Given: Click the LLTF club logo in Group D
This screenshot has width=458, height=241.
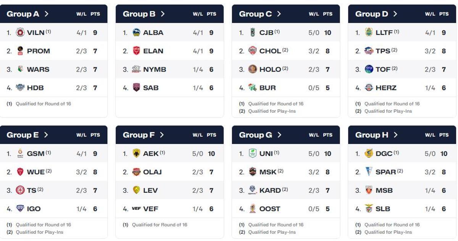Looking at the screenshot, I should (369, 32).
